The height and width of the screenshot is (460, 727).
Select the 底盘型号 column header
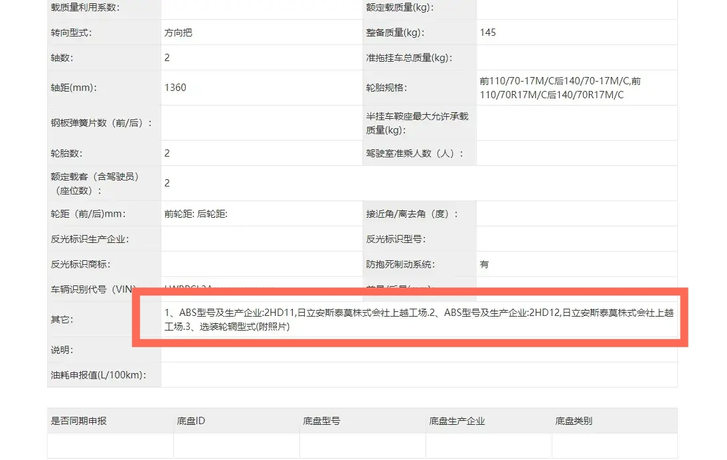pos(322,421)
